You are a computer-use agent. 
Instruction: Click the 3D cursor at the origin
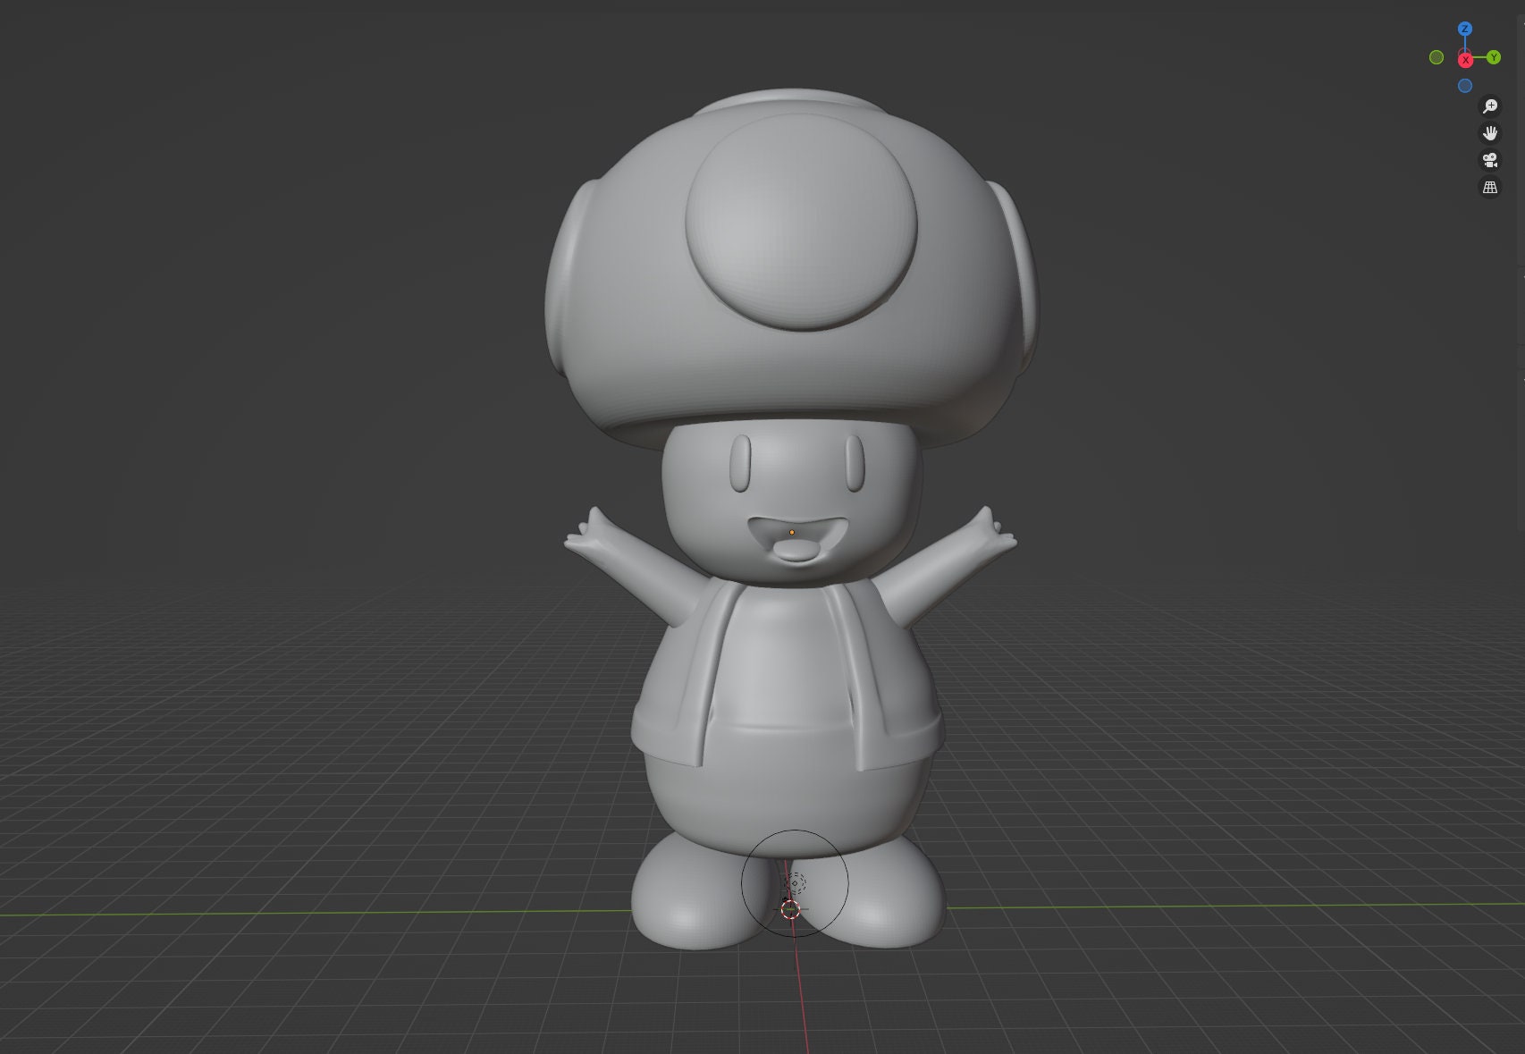tap(790, 910)
